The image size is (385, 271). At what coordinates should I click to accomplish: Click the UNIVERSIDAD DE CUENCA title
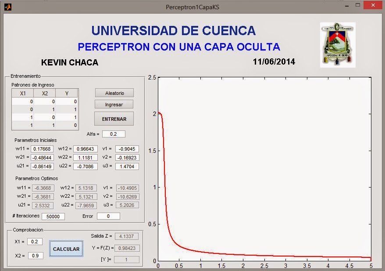[174, 30]
